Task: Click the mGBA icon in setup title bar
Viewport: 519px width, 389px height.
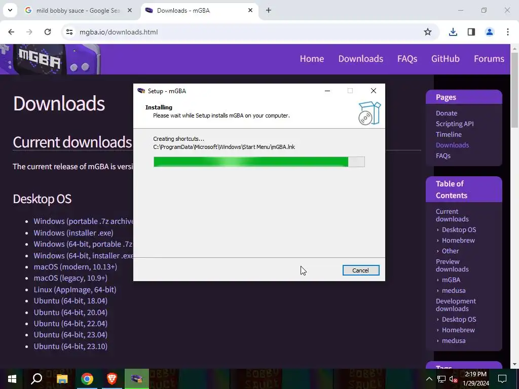Action: click(141, 91)
